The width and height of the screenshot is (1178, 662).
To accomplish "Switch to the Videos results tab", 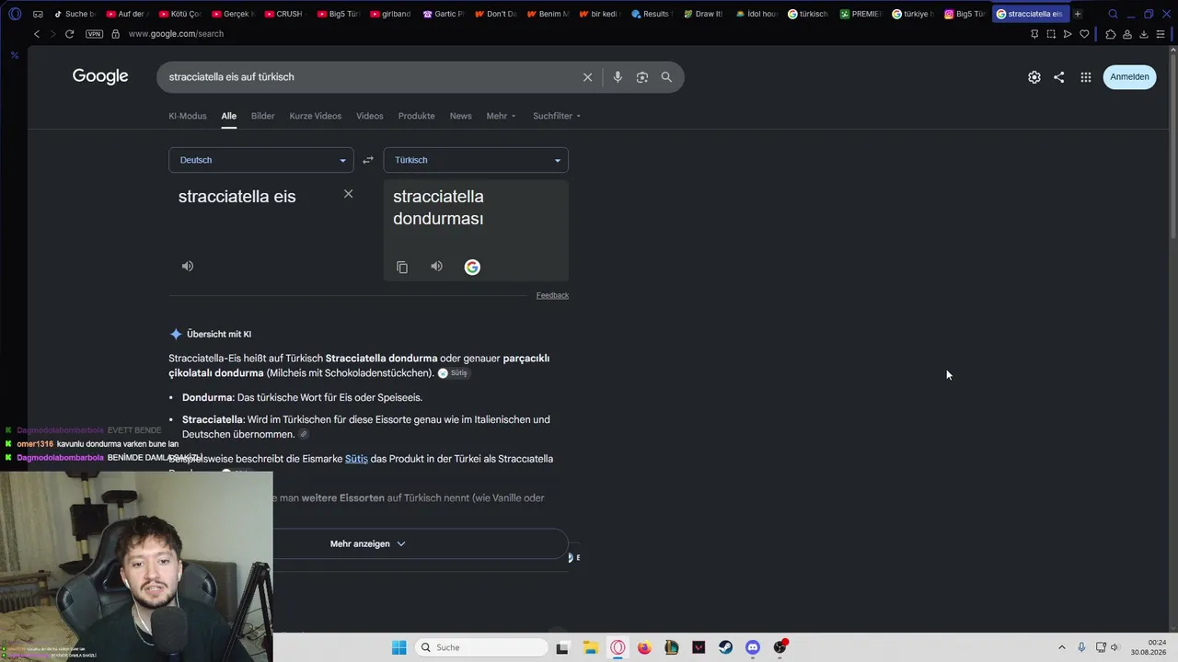I will 370,116.
